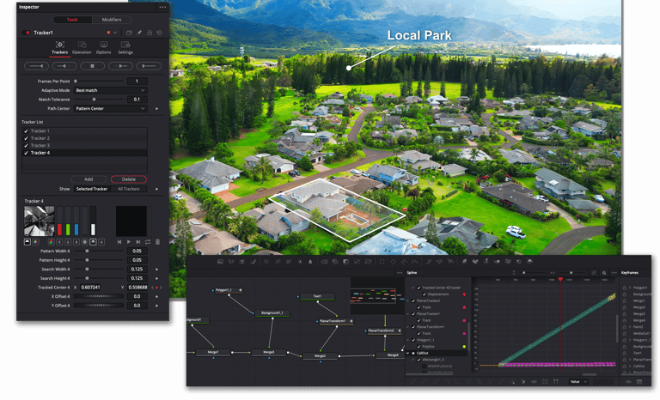Viewport: 660px width, 400px height.
Task: Click Track Reverse button
Action: [x=36, y=66]
